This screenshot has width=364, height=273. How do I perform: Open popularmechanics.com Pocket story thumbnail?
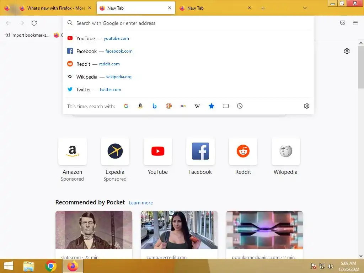264,230
